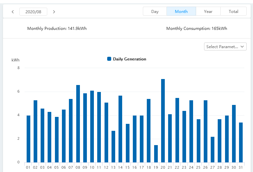Go to next month with right arrow
The height and width of the screenshot is (172, 253).
(54, 12)
